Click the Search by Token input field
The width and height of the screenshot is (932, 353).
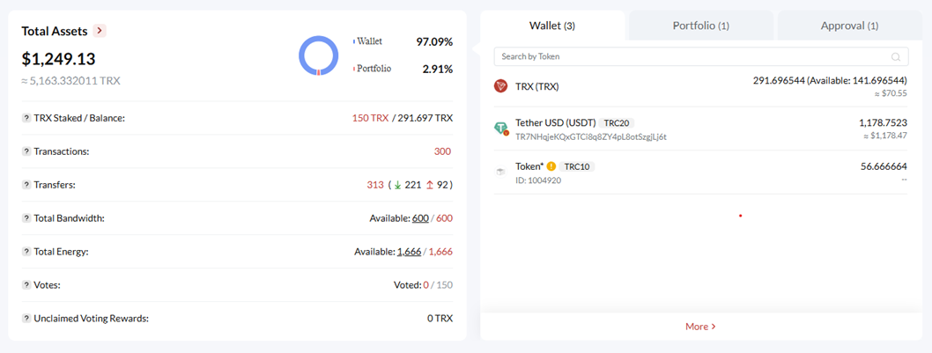pyautogui.click(x=701, y=56)
